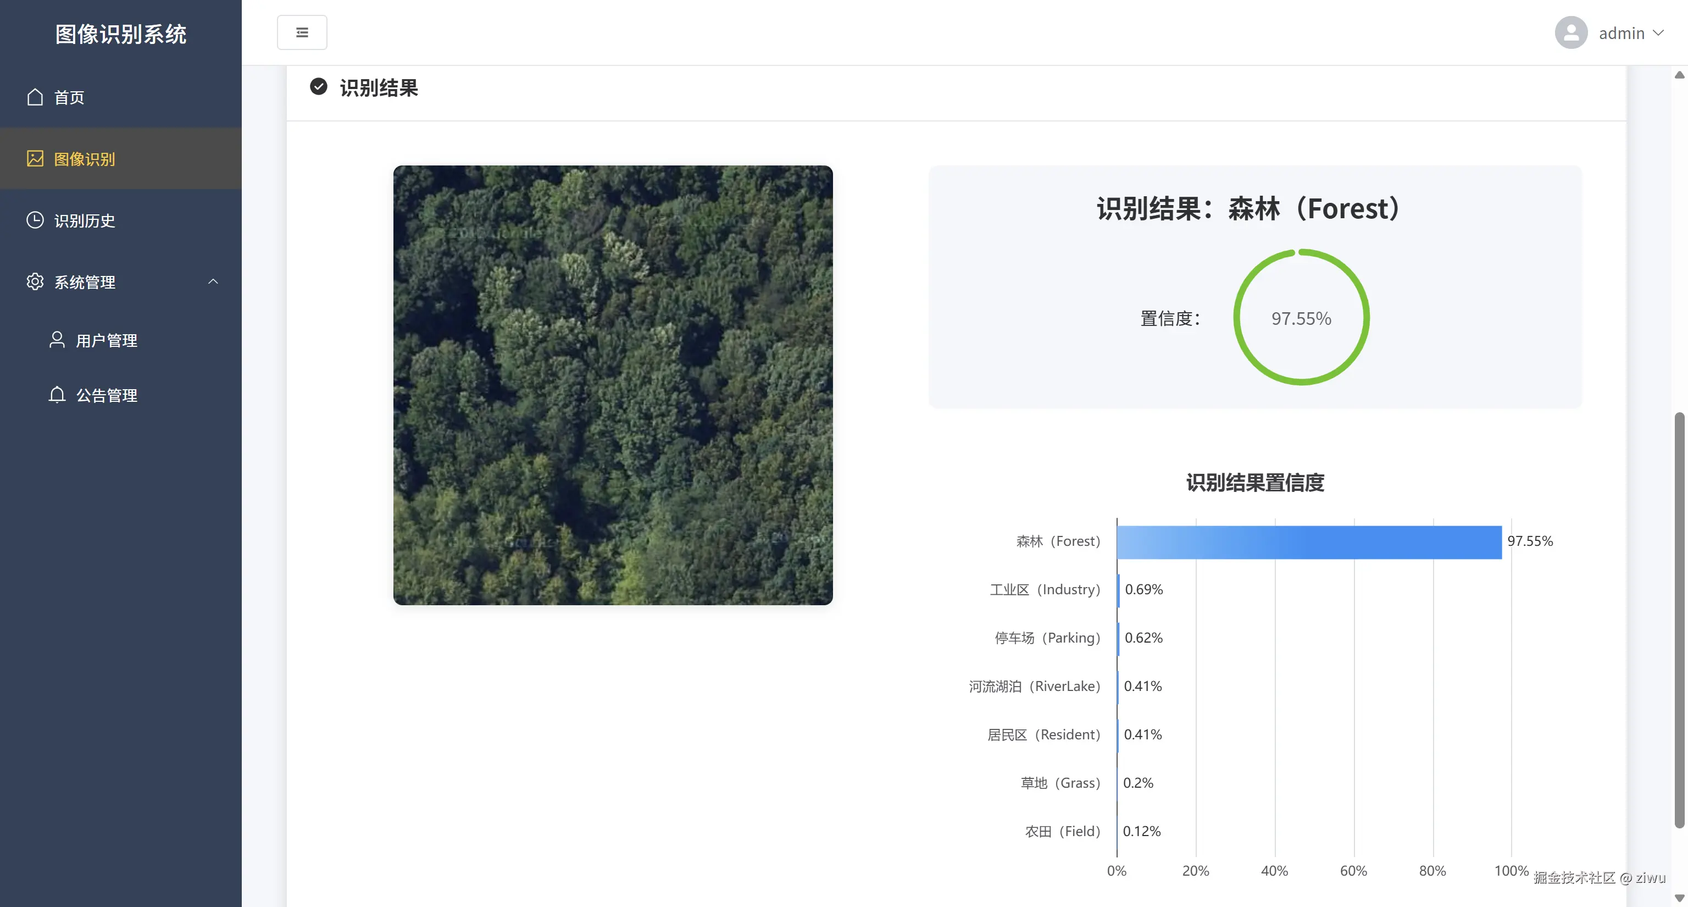This screenshot has width=1688, height=907.
Task: Click the admin avatar icon
Action: tap(1571, 32)
